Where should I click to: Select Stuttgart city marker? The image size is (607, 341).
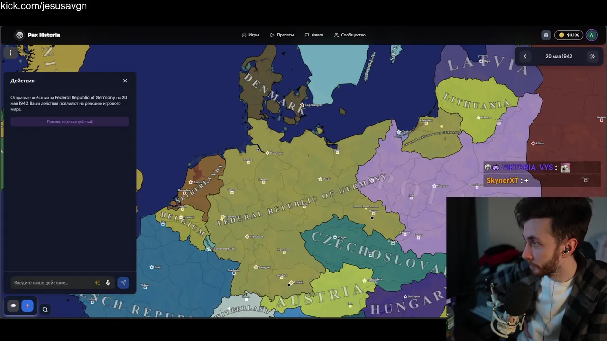tap(256, 267)
